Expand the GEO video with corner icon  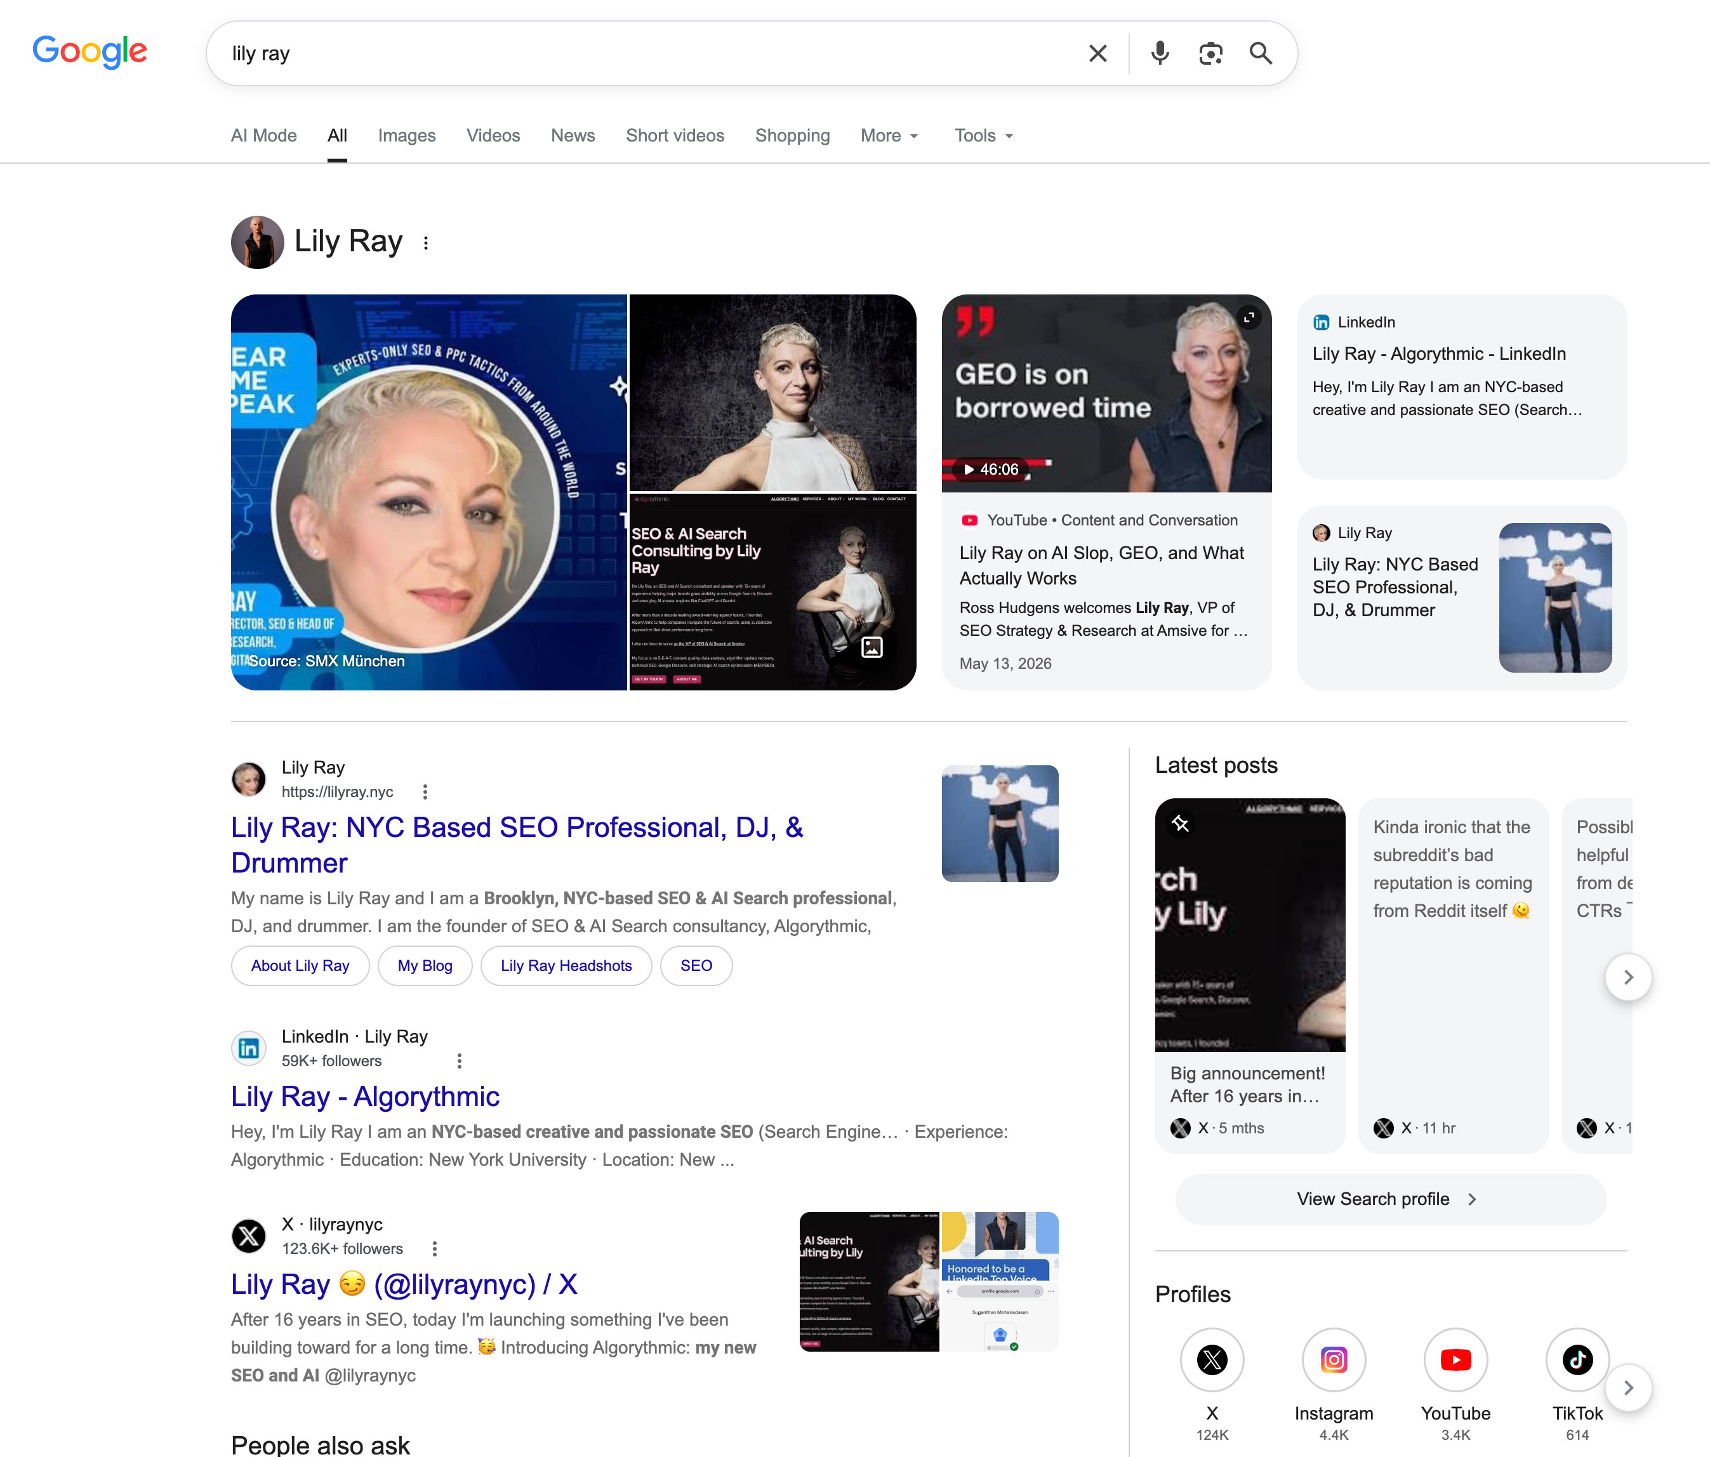tap(1249, 318)
